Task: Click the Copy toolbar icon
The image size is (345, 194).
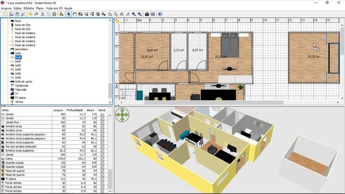Action: 49,14
